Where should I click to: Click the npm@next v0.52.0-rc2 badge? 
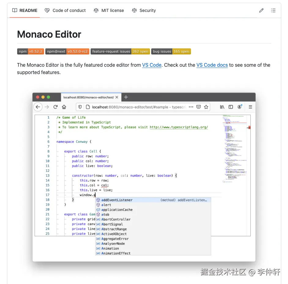pyautogui.click(x=67, y=51)
